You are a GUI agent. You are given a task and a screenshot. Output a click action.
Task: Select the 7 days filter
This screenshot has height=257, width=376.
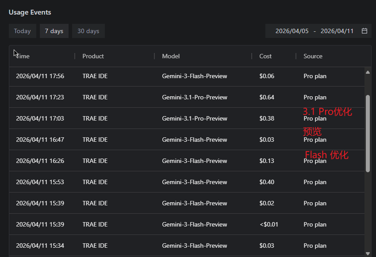click(54, 31)
